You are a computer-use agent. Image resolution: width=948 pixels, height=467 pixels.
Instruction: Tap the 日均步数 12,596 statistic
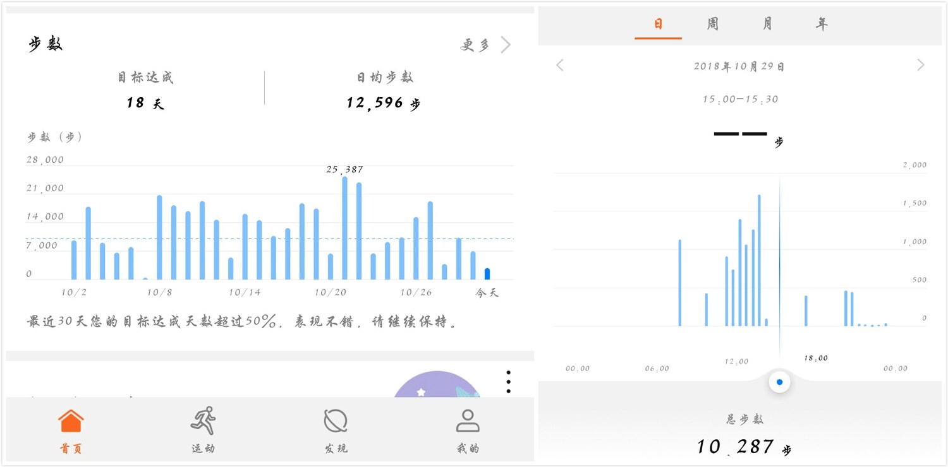(384, 90)
